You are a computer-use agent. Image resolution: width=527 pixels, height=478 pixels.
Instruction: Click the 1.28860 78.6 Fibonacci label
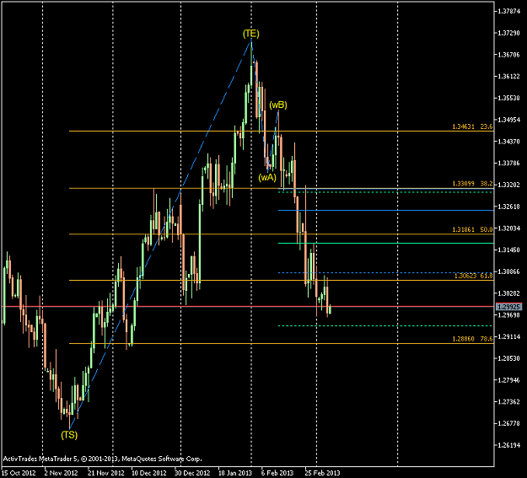click(x=472, y=339)
